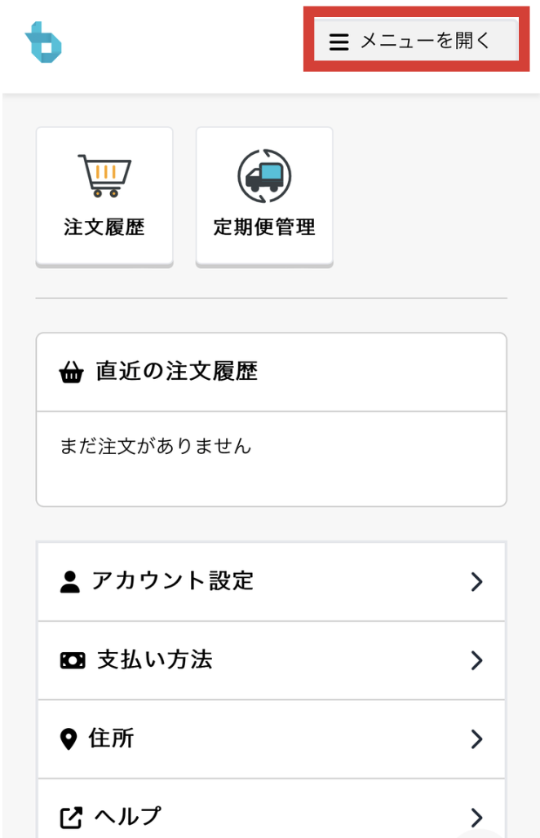Image resolution: width=540 pixels, height=838 pixels.
Task: Click the hamburger icon in the menu button
Action: [x=339, y=42]
